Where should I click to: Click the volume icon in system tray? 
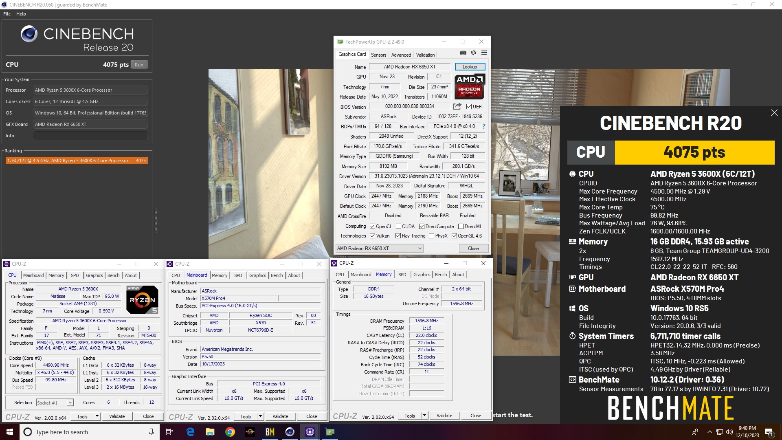tap(729, 432)
